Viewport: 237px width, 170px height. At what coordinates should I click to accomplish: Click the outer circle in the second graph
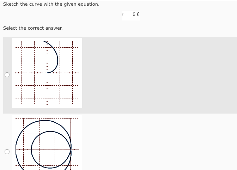(x=16, y=150)
